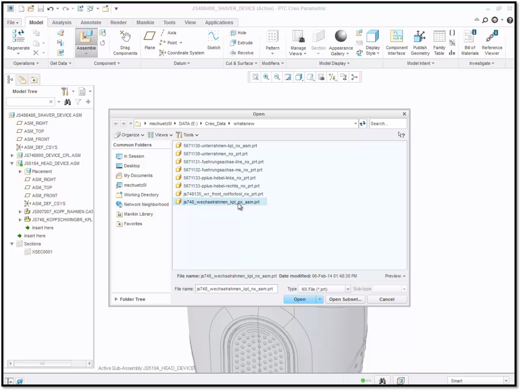Image resolution: width=521 pixels, height=391 pixels.
Task: Click the Search field in the Open dialog
Action: 388,124
